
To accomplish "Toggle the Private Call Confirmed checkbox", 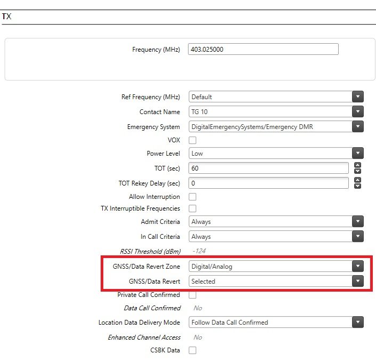I will tap(192, 294).
